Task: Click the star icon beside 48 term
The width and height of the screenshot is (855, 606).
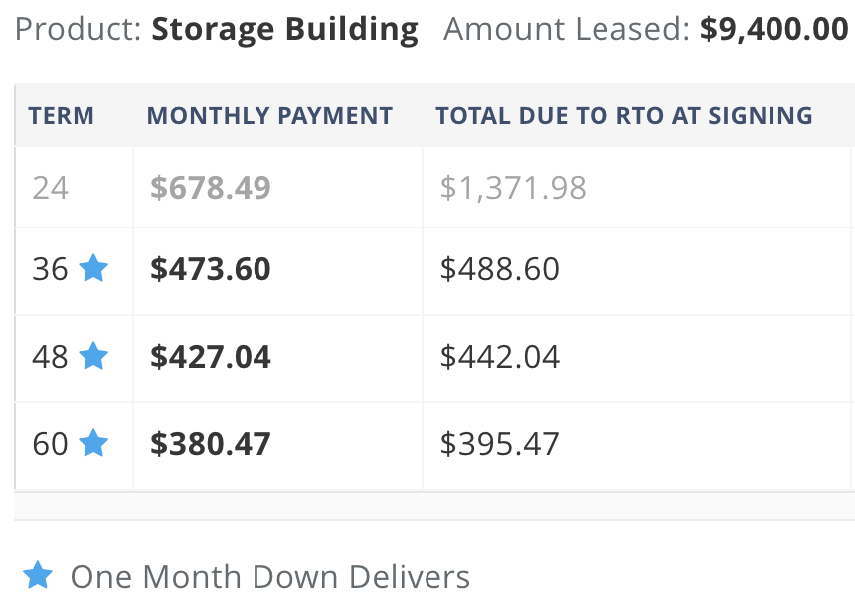Action: click(x=93, y=356)
